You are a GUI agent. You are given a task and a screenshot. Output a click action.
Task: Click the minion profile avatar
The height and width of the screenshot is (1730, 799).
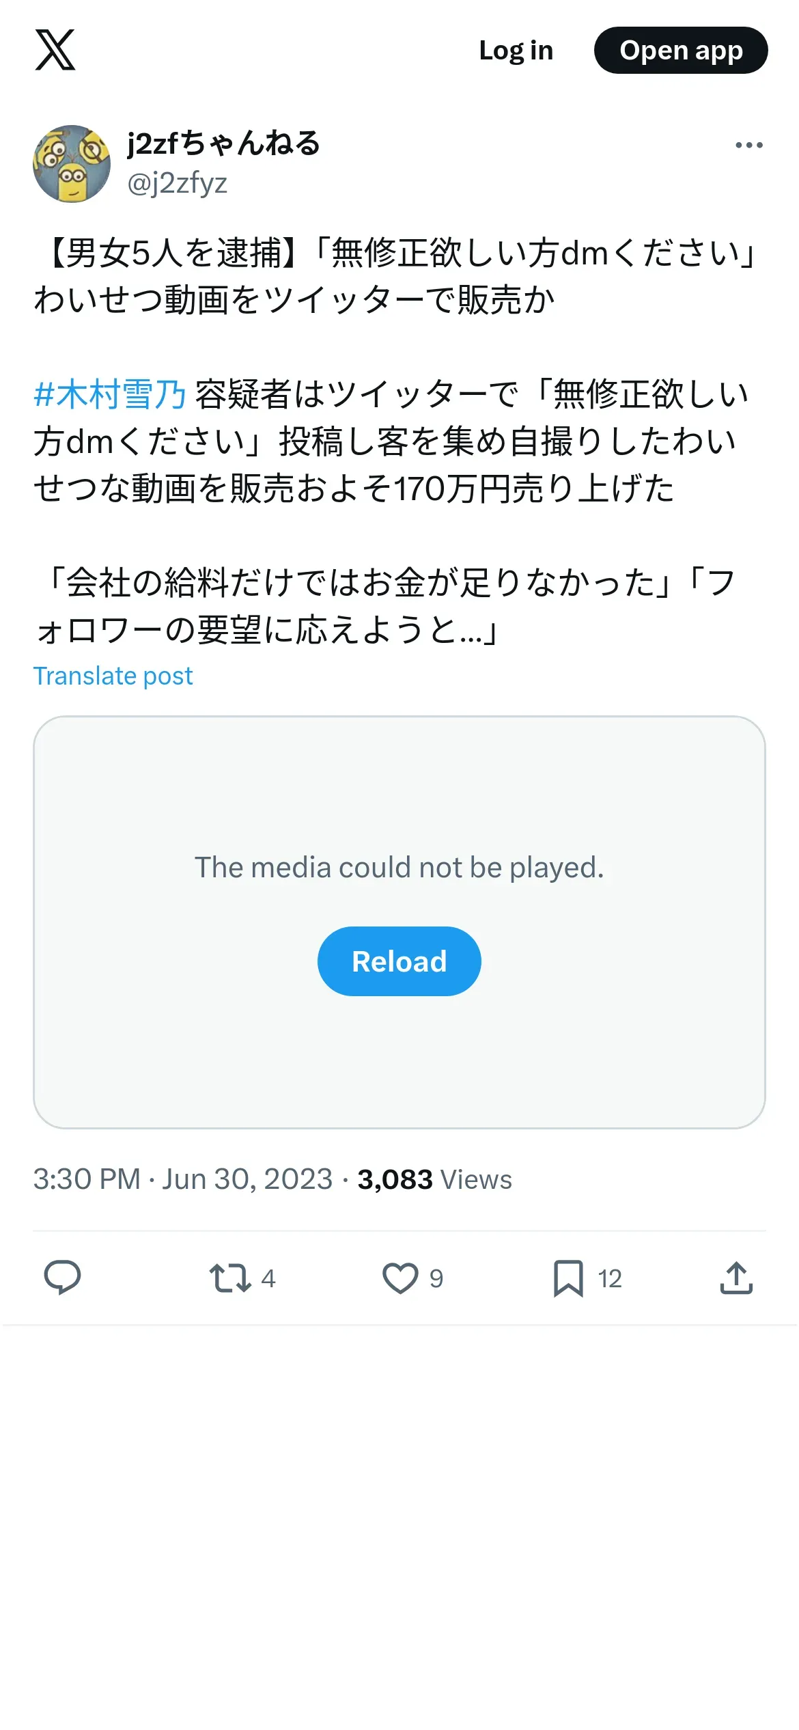point(72,164)
